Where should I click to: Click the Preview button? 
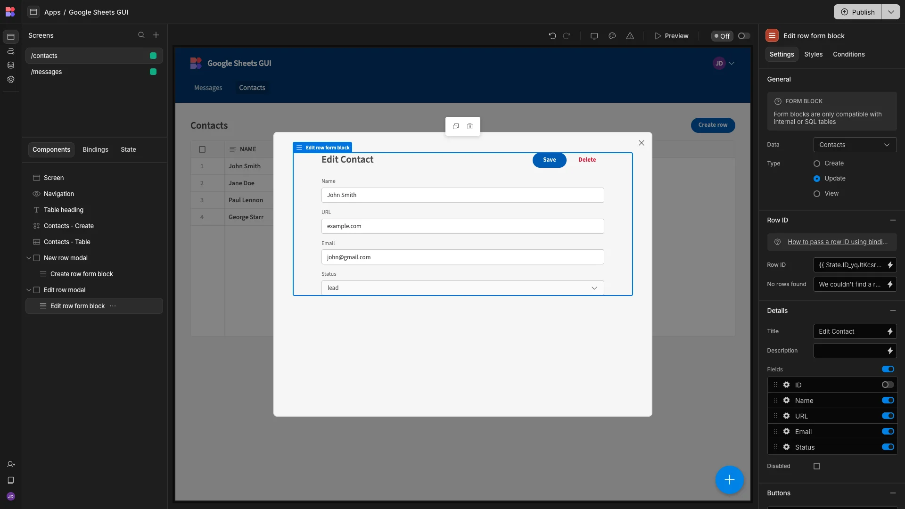672,36
